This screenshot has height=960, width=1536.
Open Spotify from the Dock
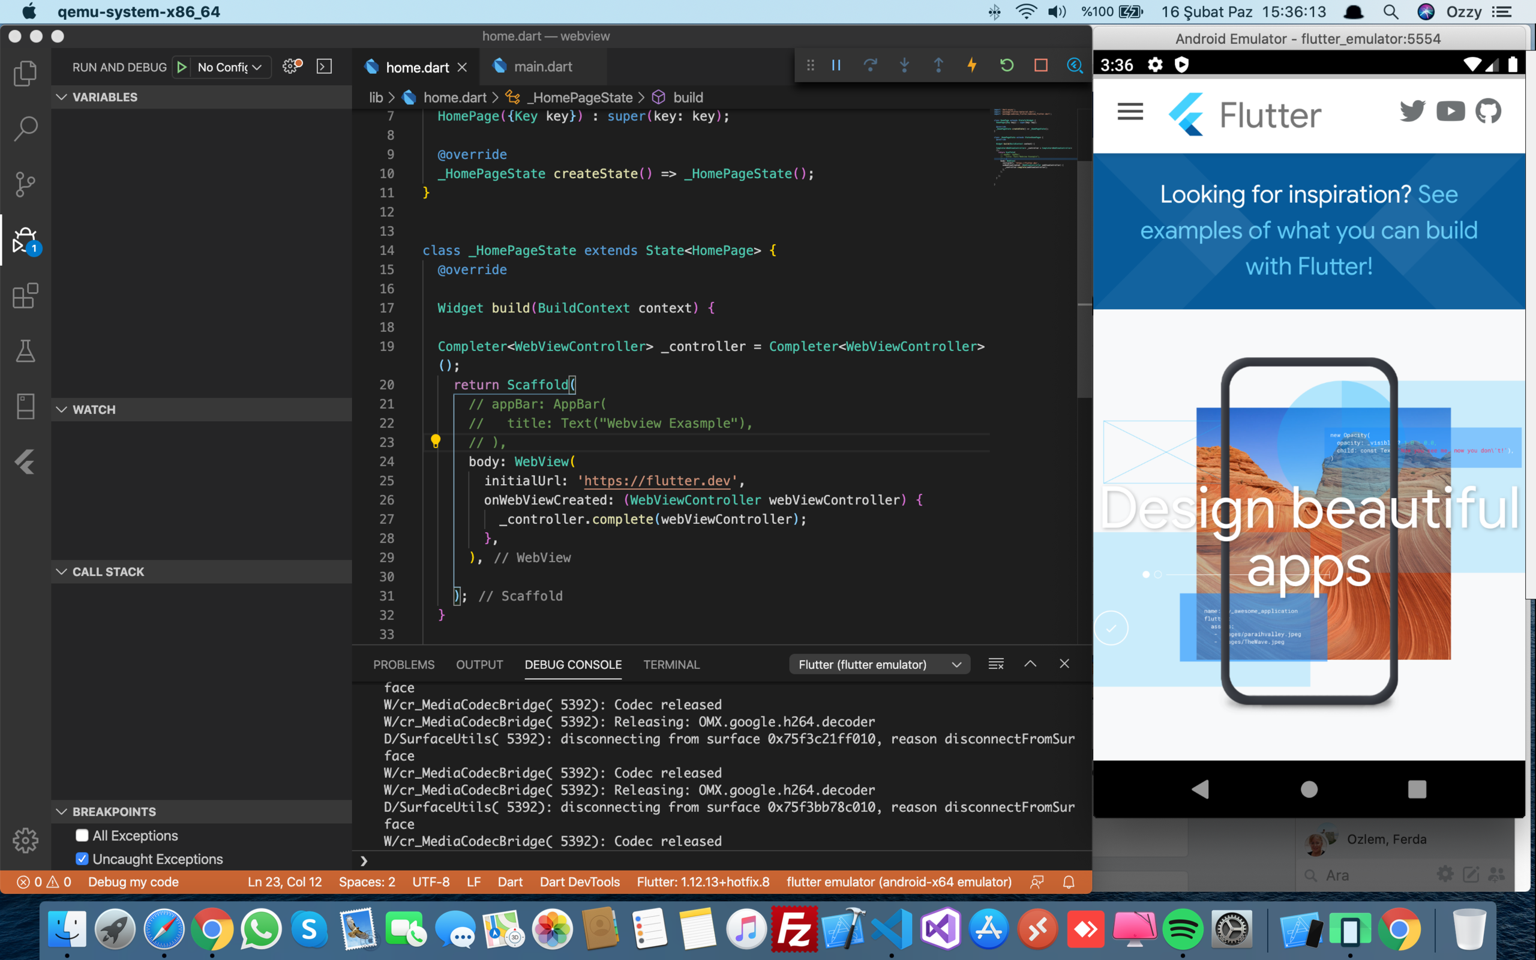[1183, 929]
